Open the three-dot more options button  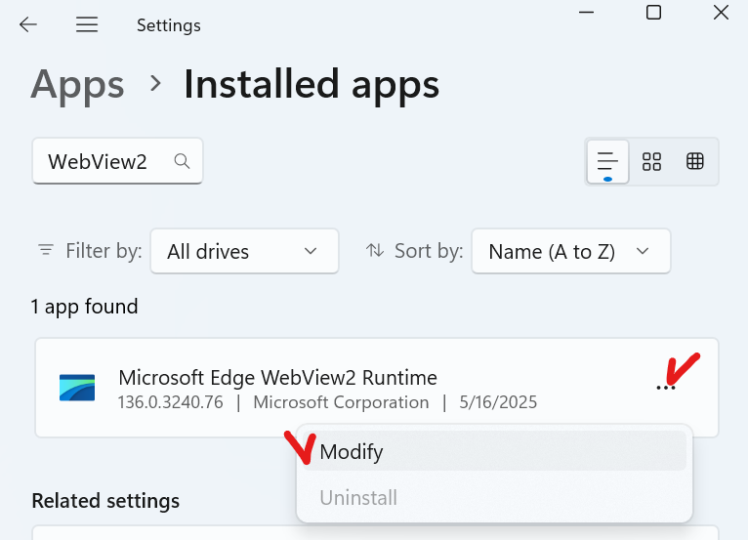coord(666,389)
